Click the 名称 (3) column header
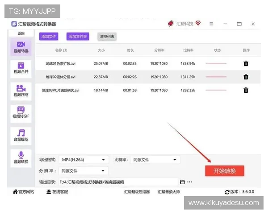 [61, 50]
